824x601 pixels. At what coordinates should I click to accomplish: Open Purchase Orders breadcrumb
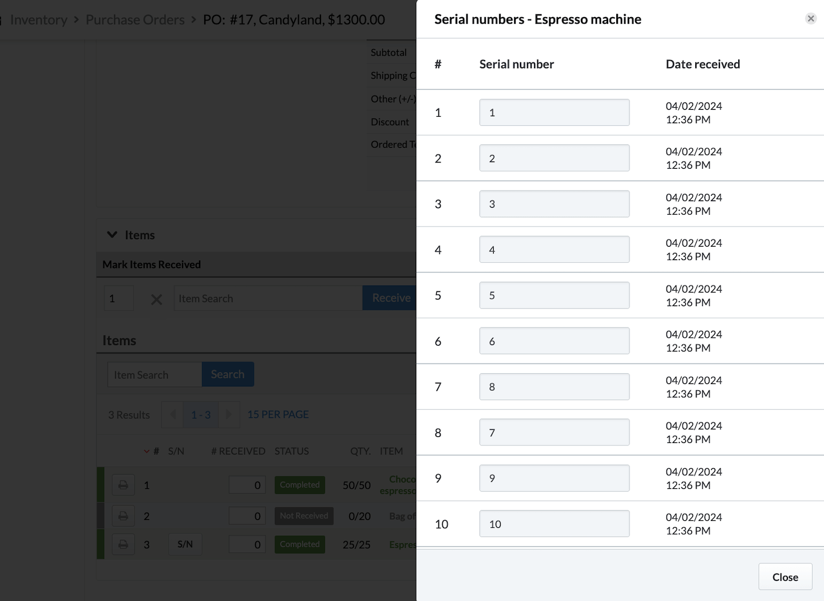click(135, 19)
